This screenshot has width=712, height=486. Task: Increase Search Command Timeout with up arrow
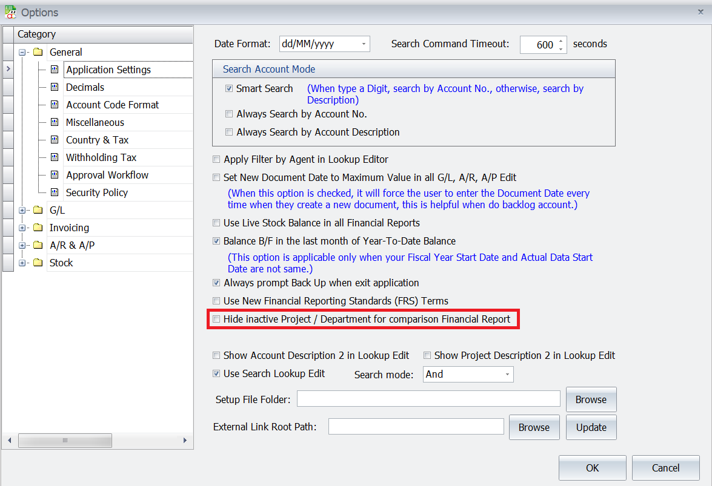tap(561, 41)
